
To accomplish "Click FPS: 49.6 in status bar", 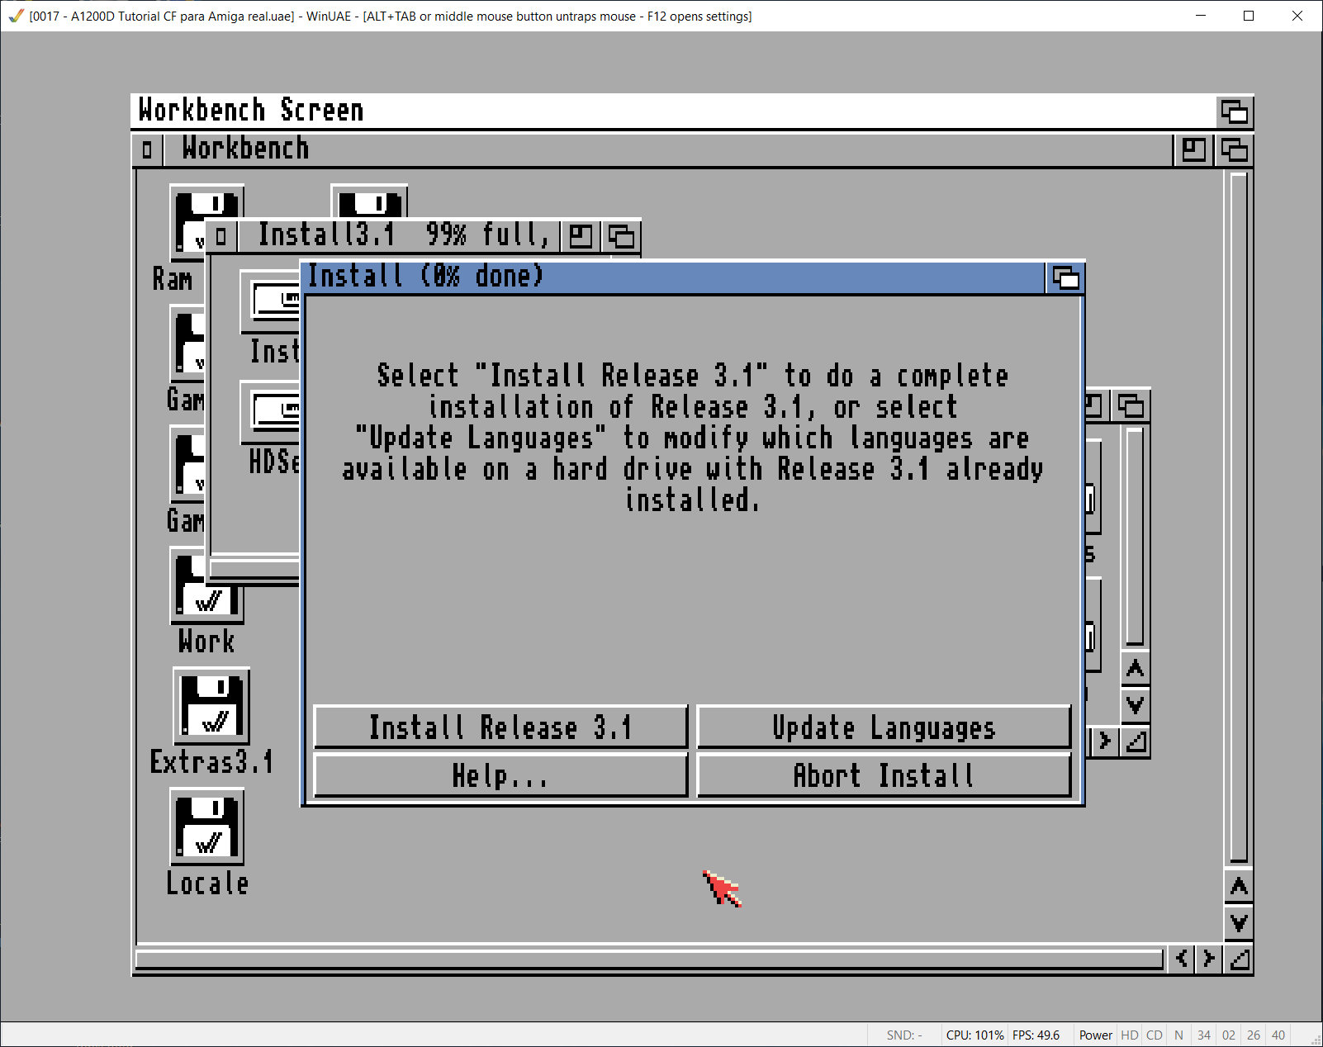I will (1036, 1035).
